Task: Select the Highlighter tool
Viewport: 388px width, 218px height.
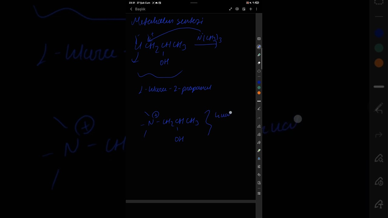Action: pyautogui.click(x=259, y=55)
